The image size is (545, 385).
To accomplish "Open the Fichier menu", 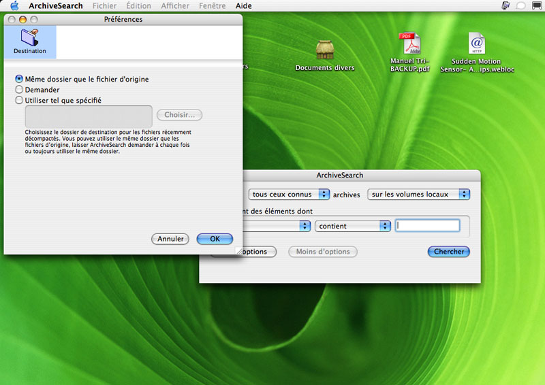I will [x=104, y=5].
